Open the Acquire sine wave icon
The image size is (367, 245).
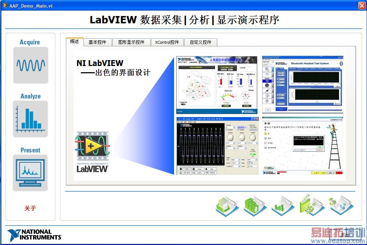(31, 65)
